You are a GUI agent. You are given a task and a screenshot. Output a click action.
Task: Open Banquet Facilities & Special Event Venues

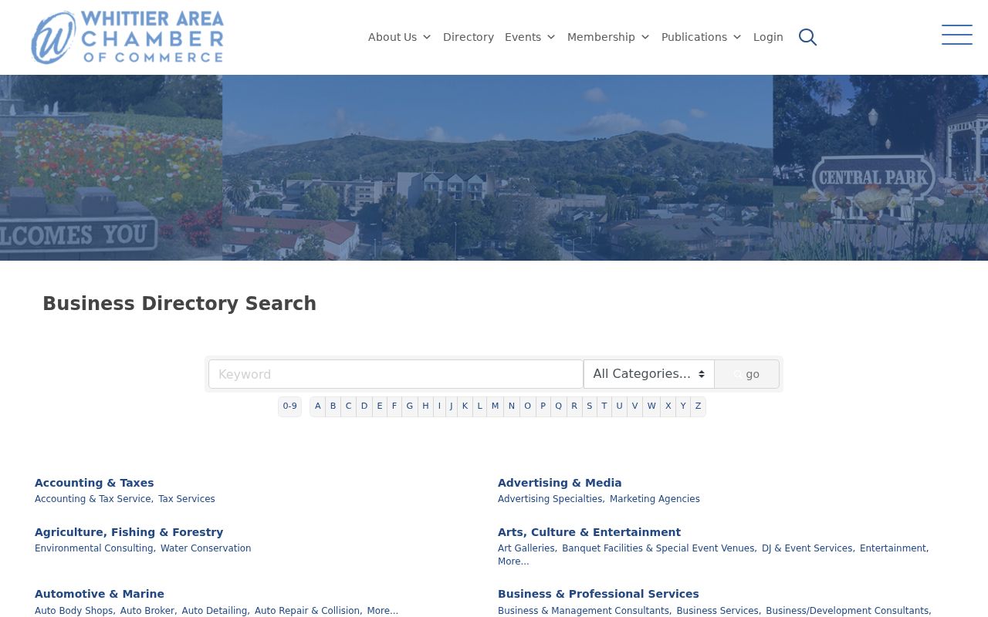point(658,548)
